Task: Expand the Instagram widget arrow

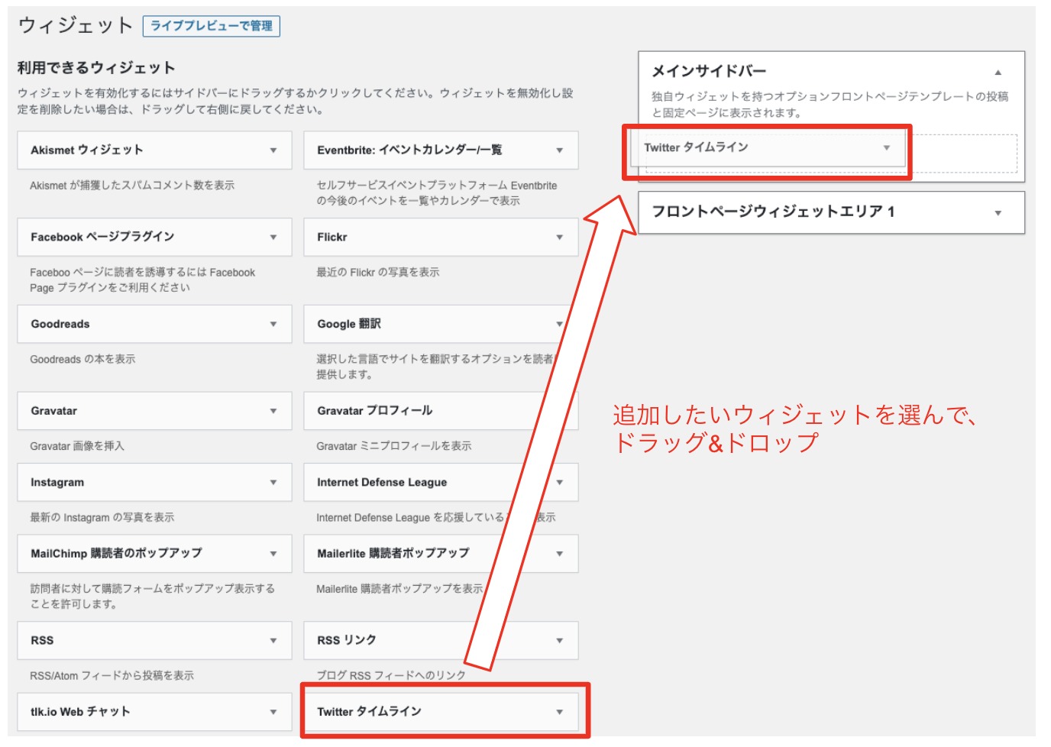Action: tap(273, 483)
